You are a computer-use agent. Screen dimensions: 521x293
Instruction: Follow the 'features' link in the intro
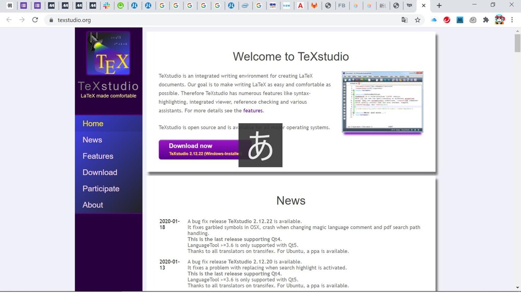pos(253,111)
